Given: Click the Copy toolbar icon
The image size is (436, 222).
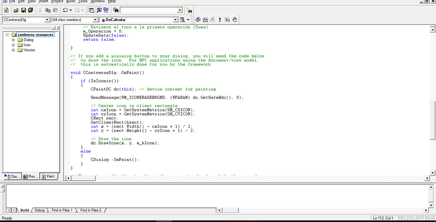Looking at the screenshot, I should (48, 10).
